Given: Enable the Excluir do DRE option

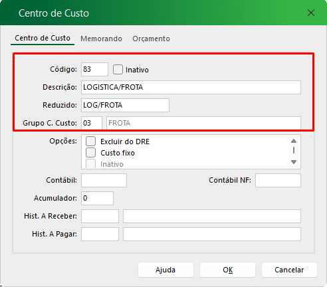Looking at the screenshot, I should point(91,142).
